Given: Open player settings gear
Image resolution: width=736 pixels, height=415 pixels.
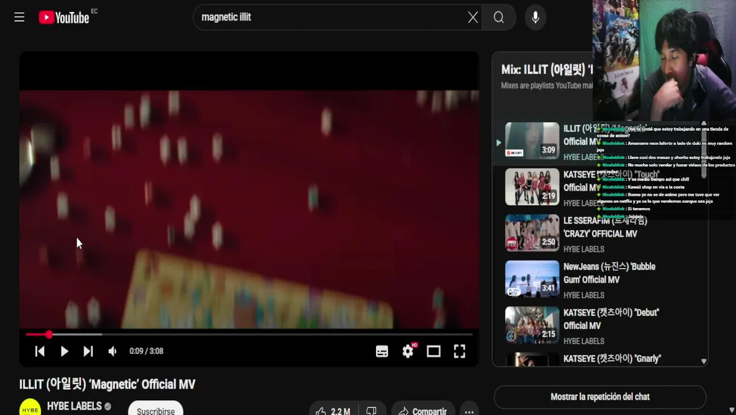Looking at the screenshot, I should tap(408, 351).
